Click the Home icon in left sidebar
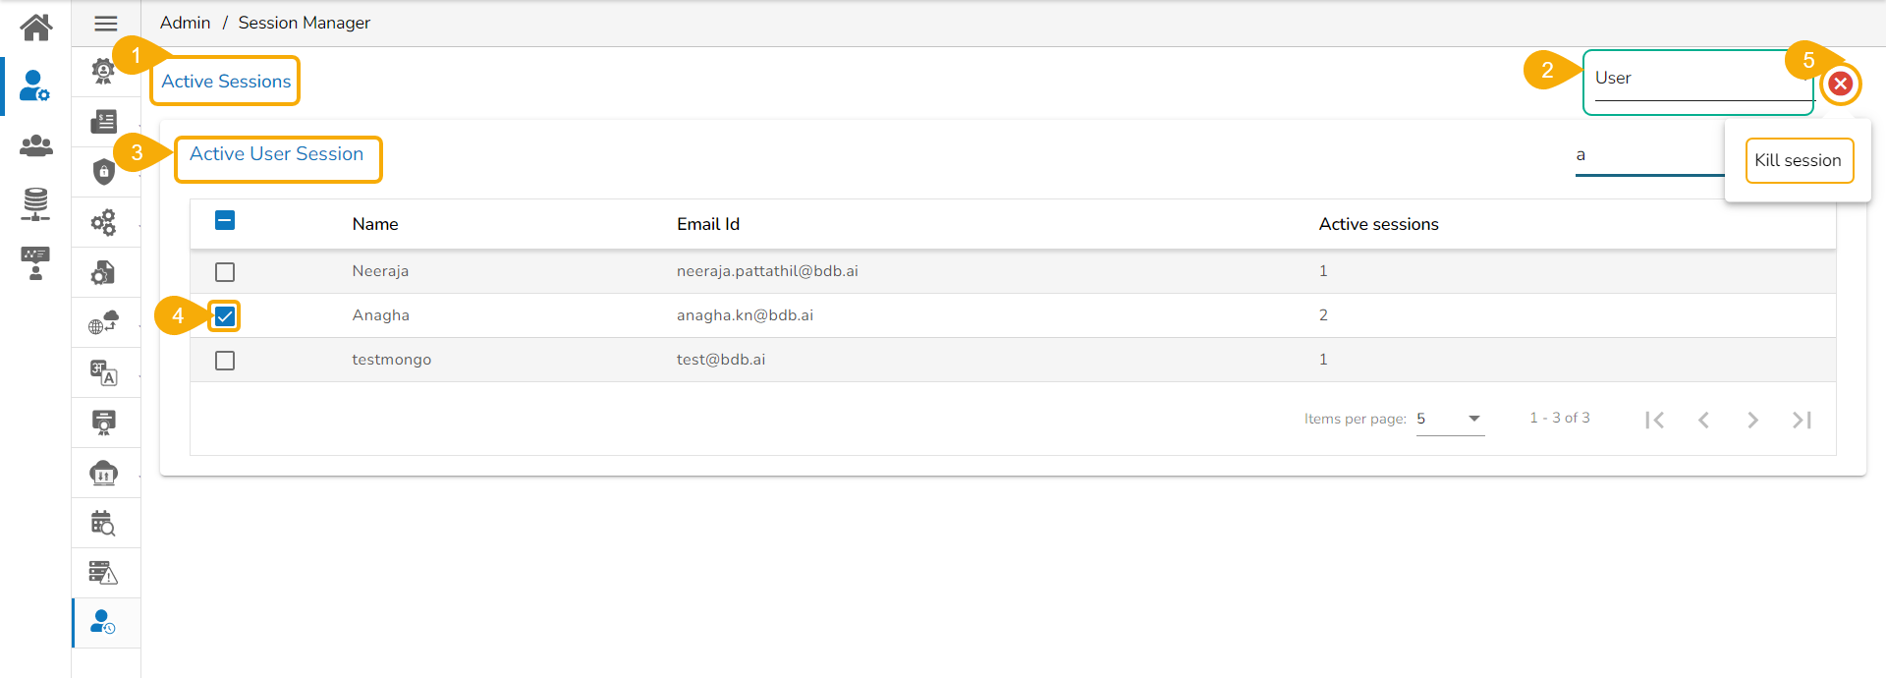The width and height of the screenshot is (1886, 678). pos(36,28)
